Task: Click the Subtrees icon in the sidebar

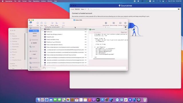Action: point(31,67)
